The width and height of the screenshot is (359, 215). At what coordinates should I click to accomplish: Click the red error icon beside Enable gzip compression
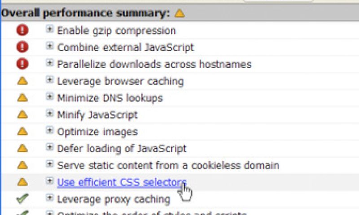click(22, 30)
